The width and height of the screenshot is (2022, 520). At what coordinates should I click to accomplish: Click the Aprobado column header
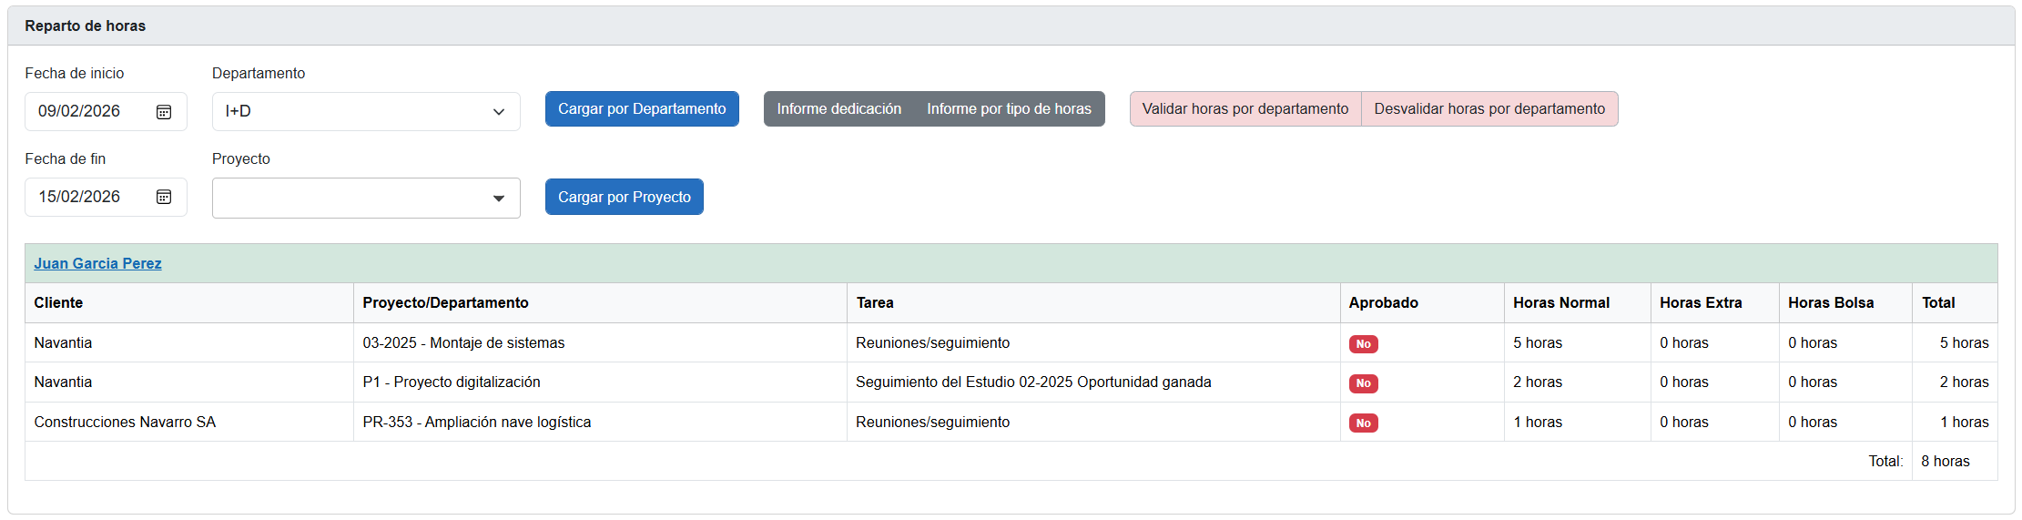(1383, 303)
